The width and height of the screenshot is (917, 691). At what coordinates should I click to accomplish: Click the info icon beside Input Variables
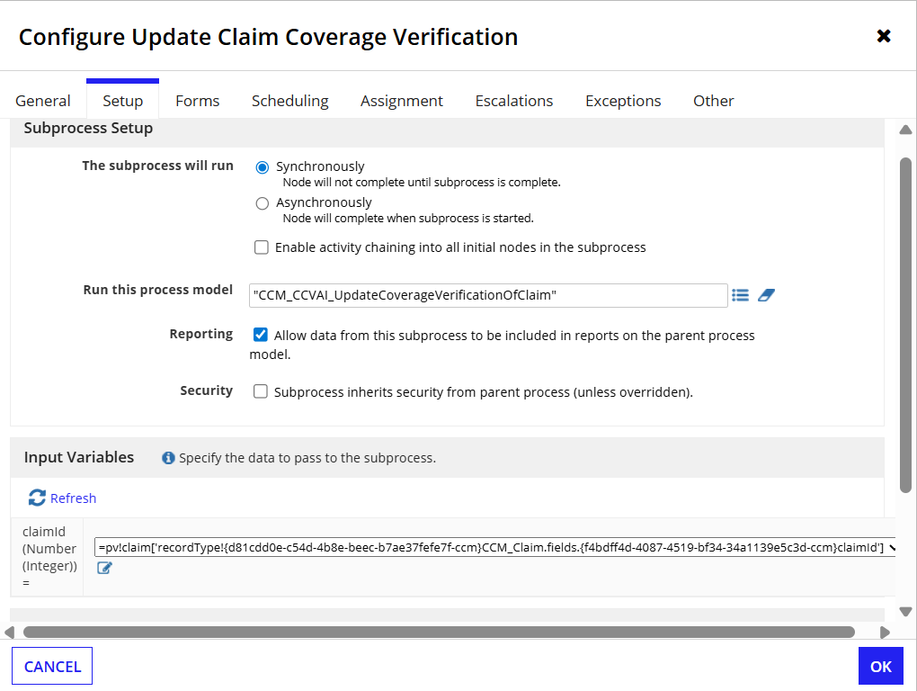(168, 458)
